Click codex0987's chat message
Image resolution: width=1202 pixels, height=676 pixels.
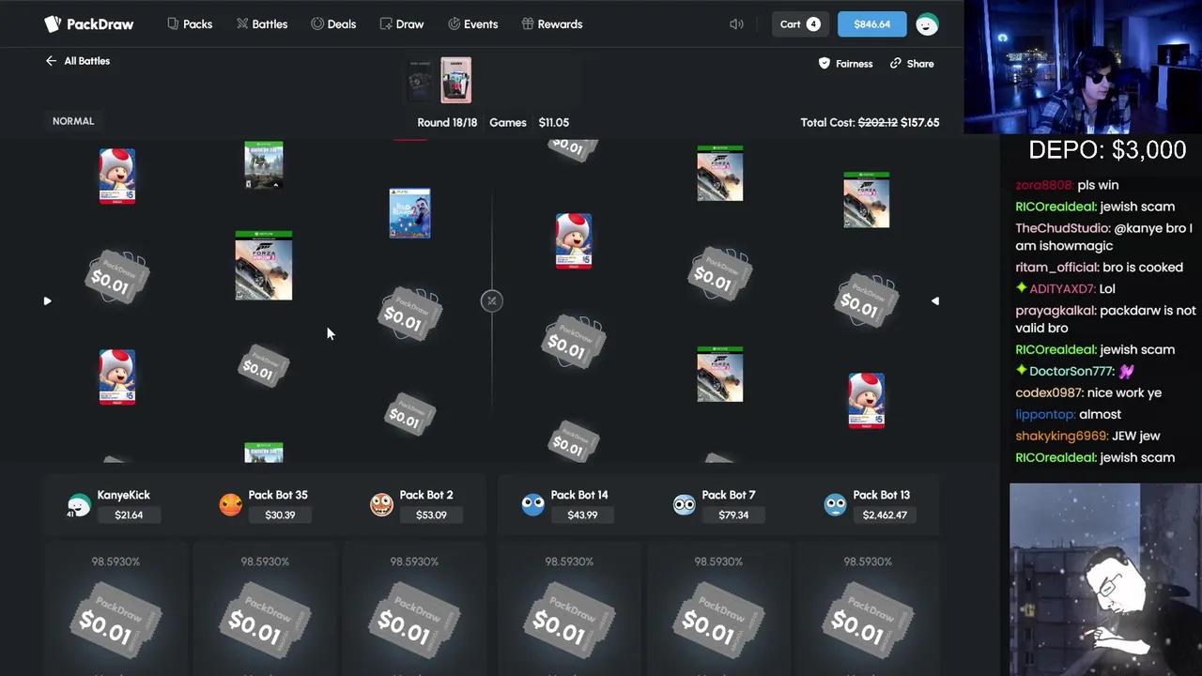tap(1088, 392)
